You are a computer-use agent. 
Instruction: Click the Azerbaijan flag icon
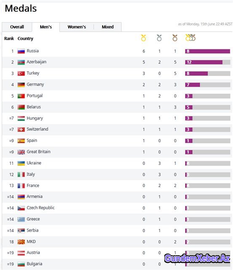pyautogui.click(x=21, y=62)
